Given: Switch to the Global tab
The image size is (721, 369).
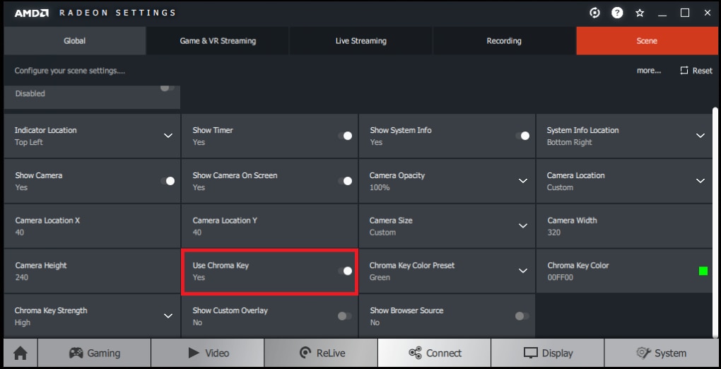Looking at the screenshot, I should pos(74,40).
